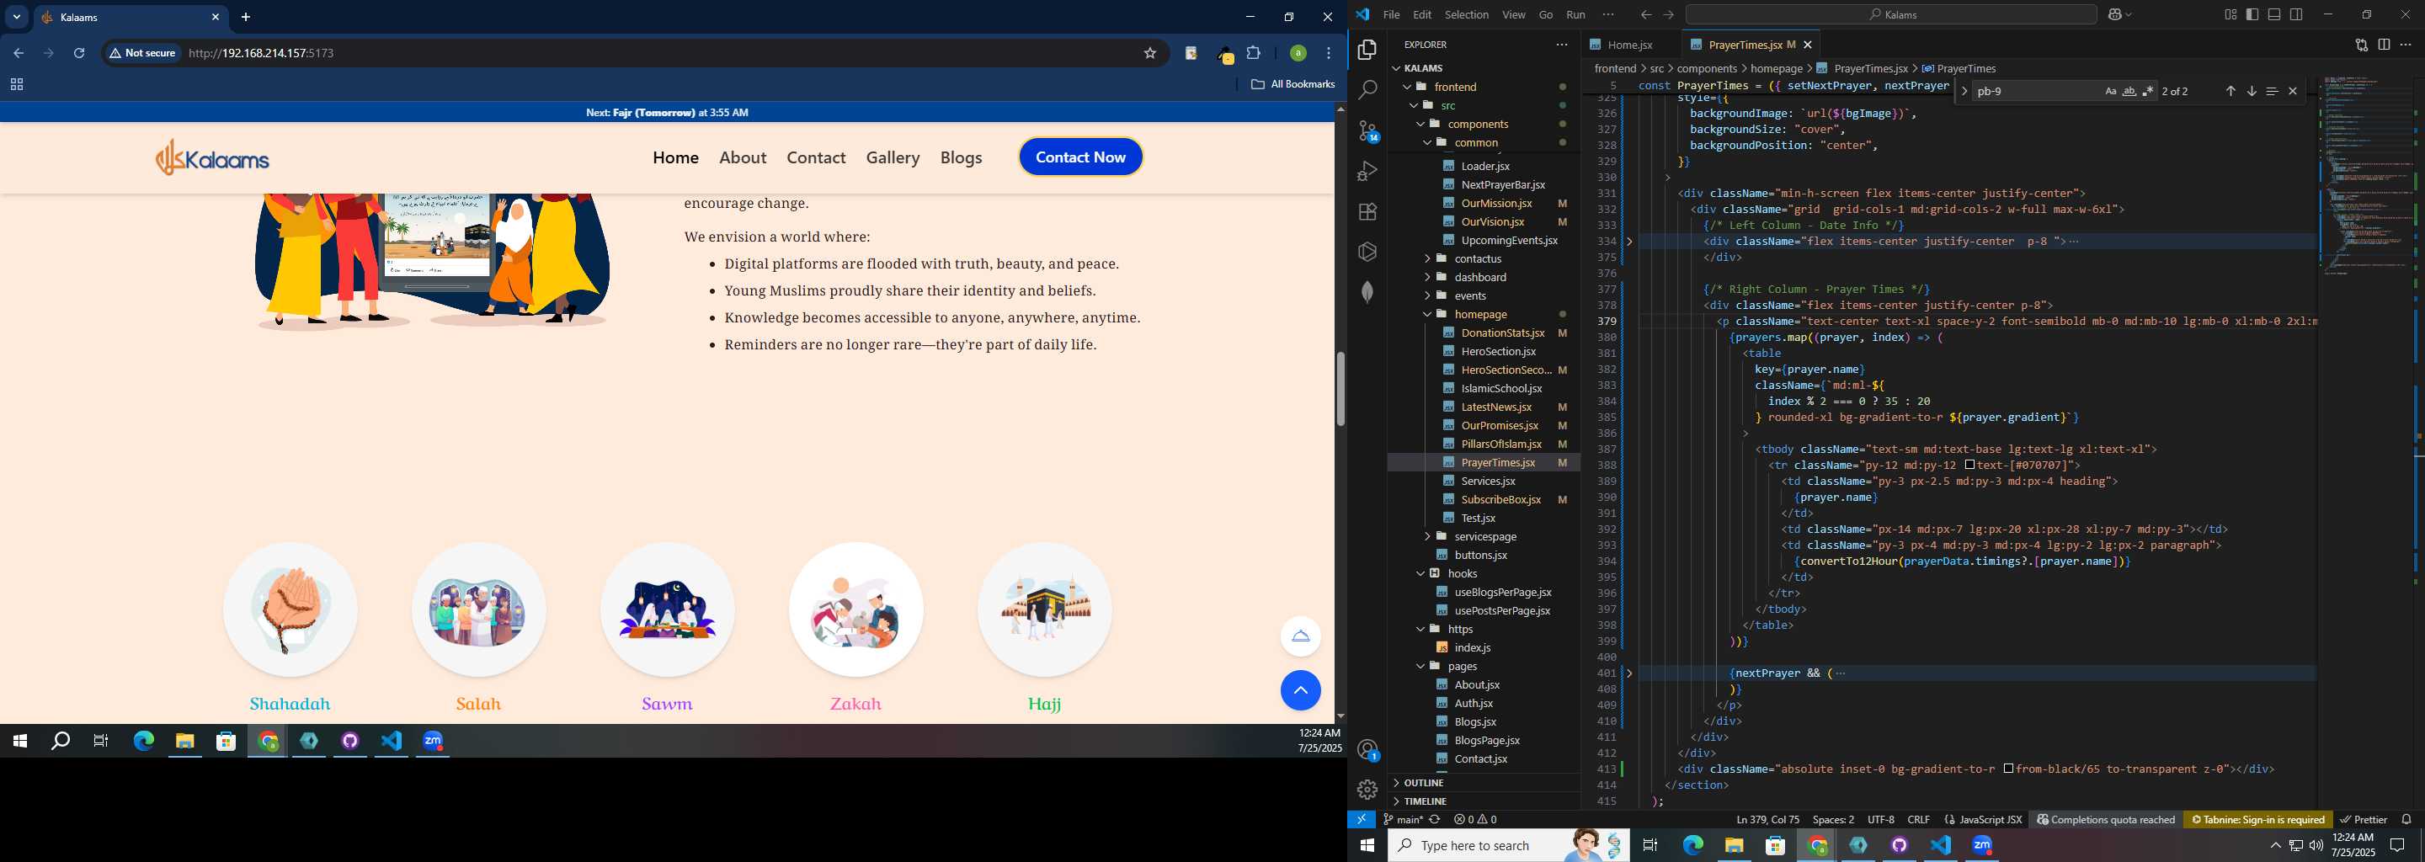Close the find widget

coord(2293,91)
